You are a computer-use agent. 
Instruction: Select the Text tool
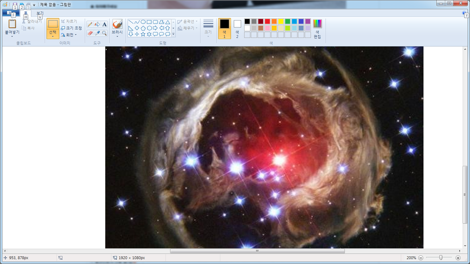tap(105, 24)
